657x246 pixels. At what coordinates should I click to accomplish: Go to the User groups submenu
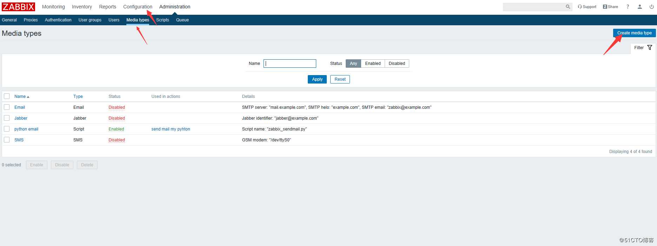[x=90, y=20]
